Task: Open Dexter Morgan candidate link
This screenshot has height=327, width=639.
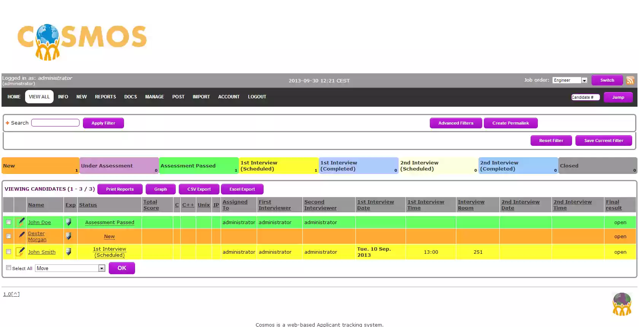Action: 37,236
